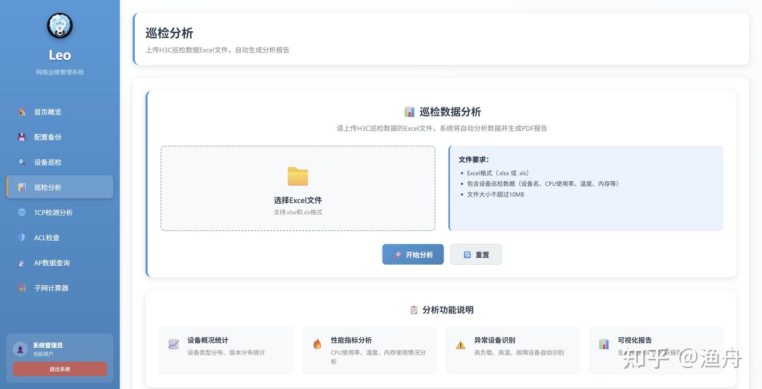
Task: Open AP数据查询 via its sidebar icon
Action: (22, 263)
